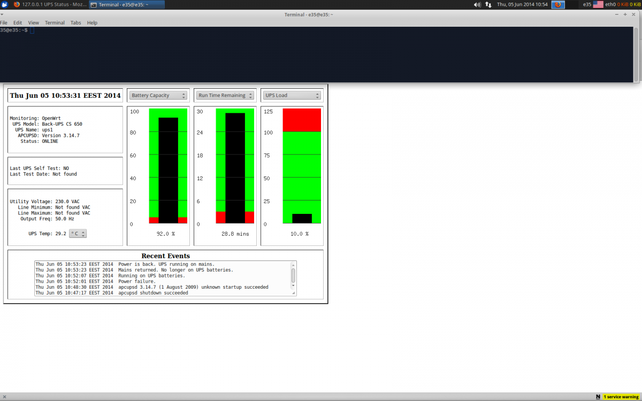Viewport: 642px width, 401px height.
Task: Open the Battery Capacity dropdown
Action: coord(158,95)
